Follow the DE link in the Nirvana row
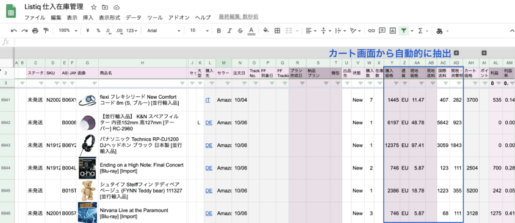This screenshot has height=223, width=515. click(209, 213)
